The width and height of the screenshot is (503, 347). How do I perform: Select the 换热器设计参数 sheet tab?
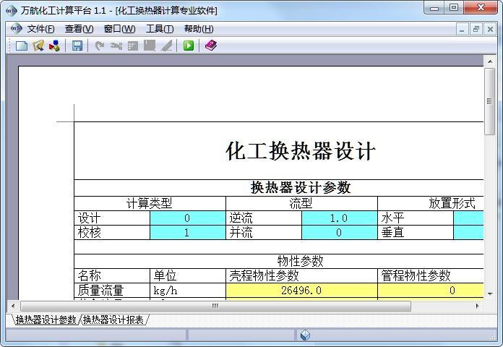click(x=46, y=320)
